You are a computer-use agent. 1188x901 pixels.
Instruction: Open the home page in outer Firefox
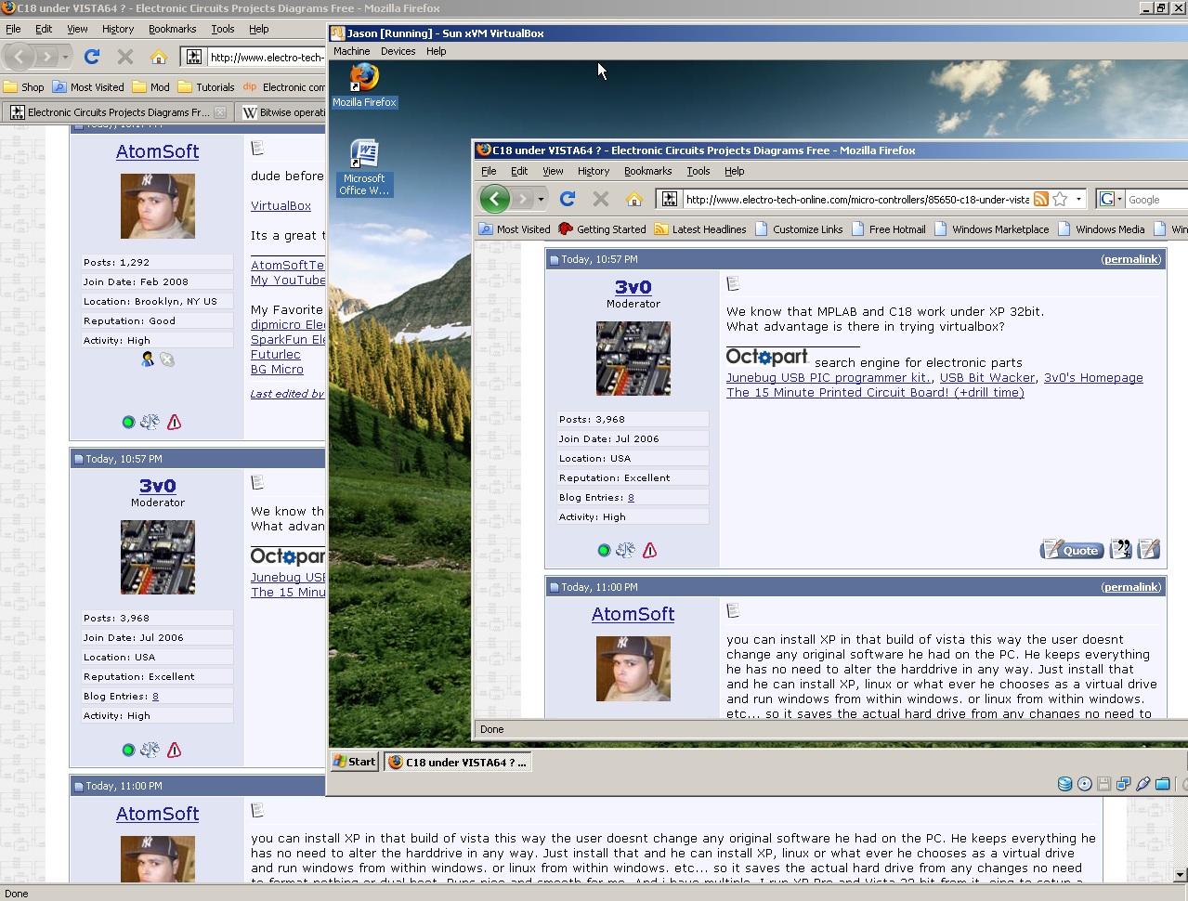click(159, 58)
